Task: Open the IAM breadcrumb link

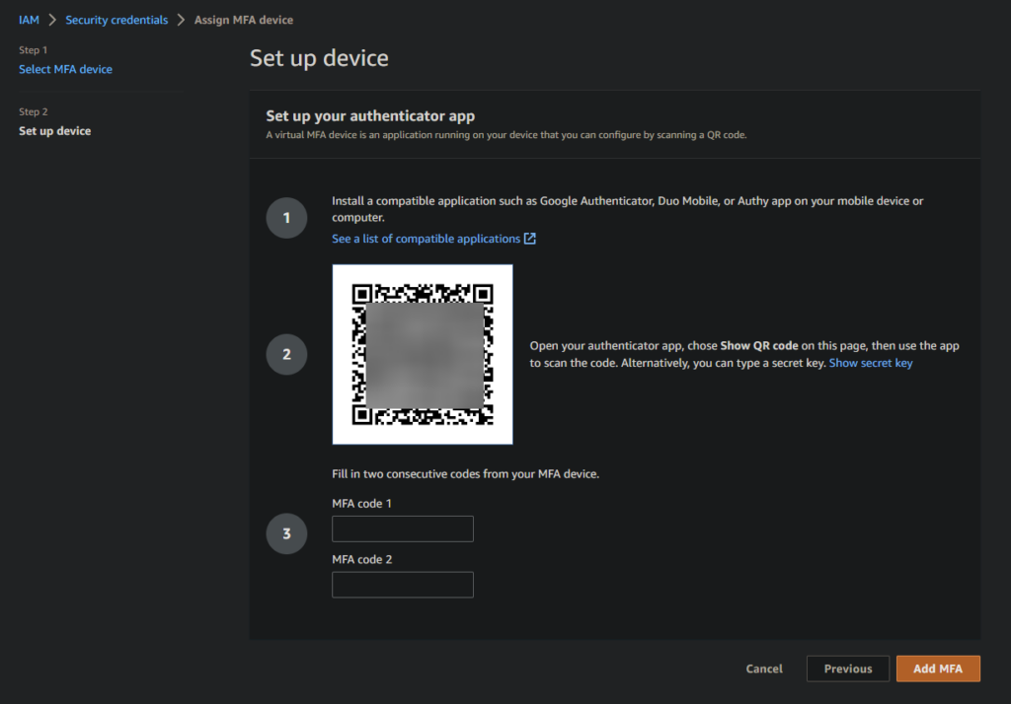Action: [x=29, y=19]
